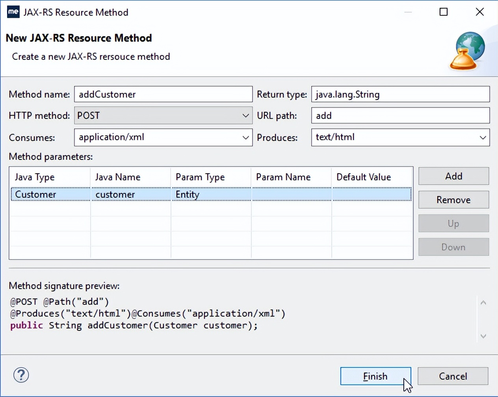Click the scroll up arrow on signature preview
The height and width of the screenshot is (397, 498).
(483, 302)
